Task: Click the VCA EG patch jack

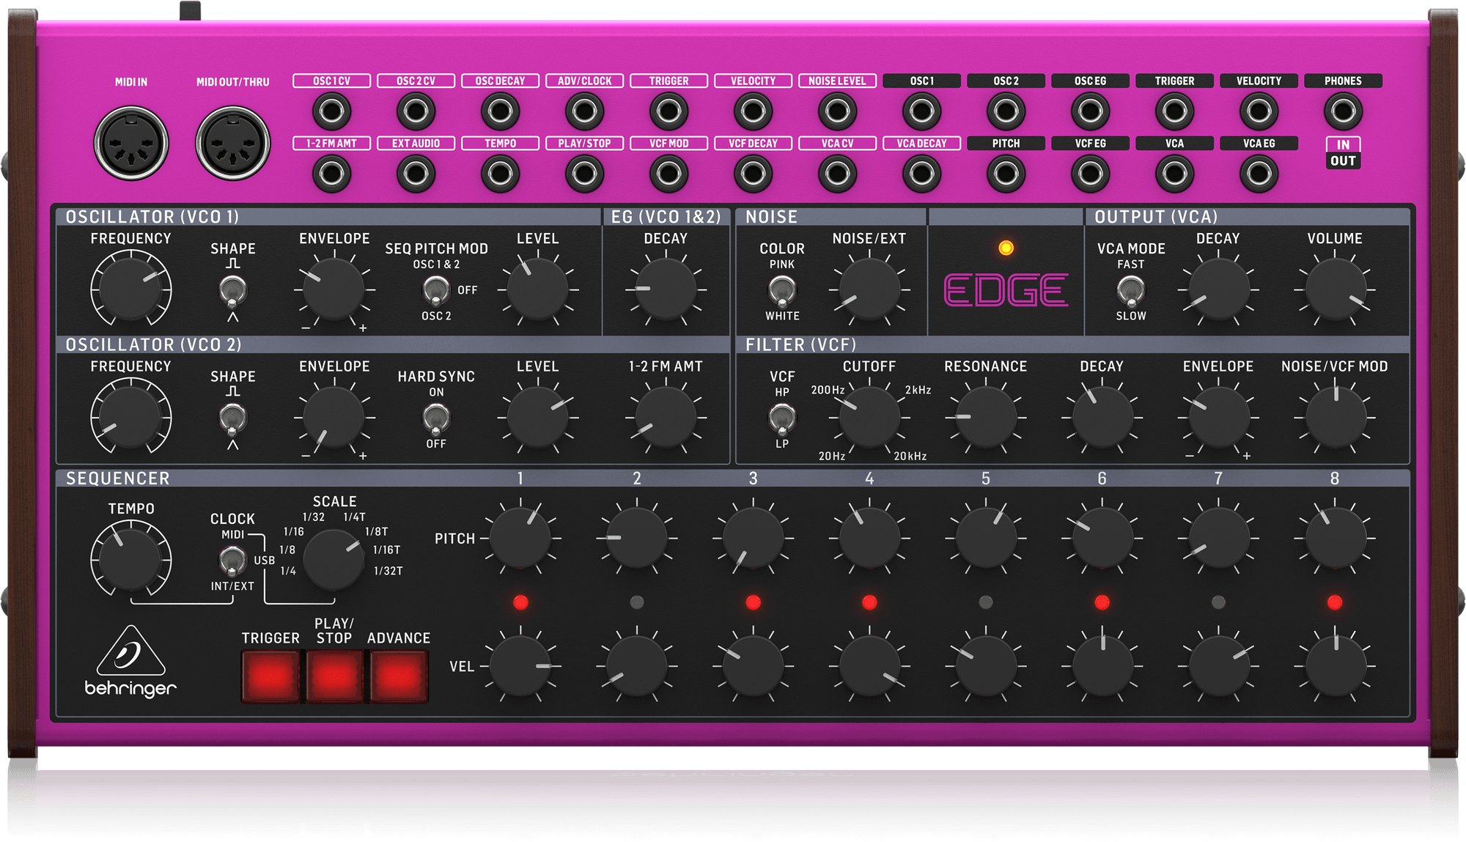Action: click(x=1259, y=174)
